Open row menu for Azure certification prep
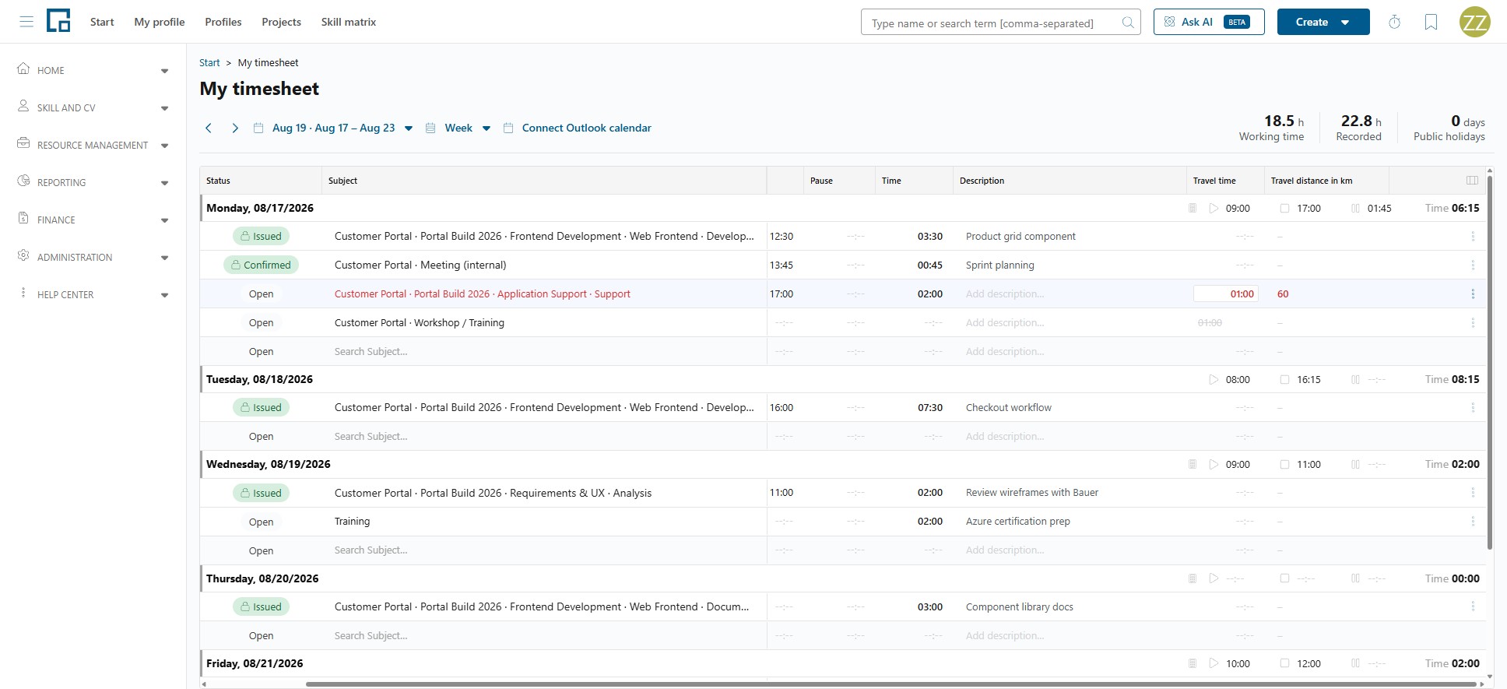1507x689 pixels. [1473, 521]
